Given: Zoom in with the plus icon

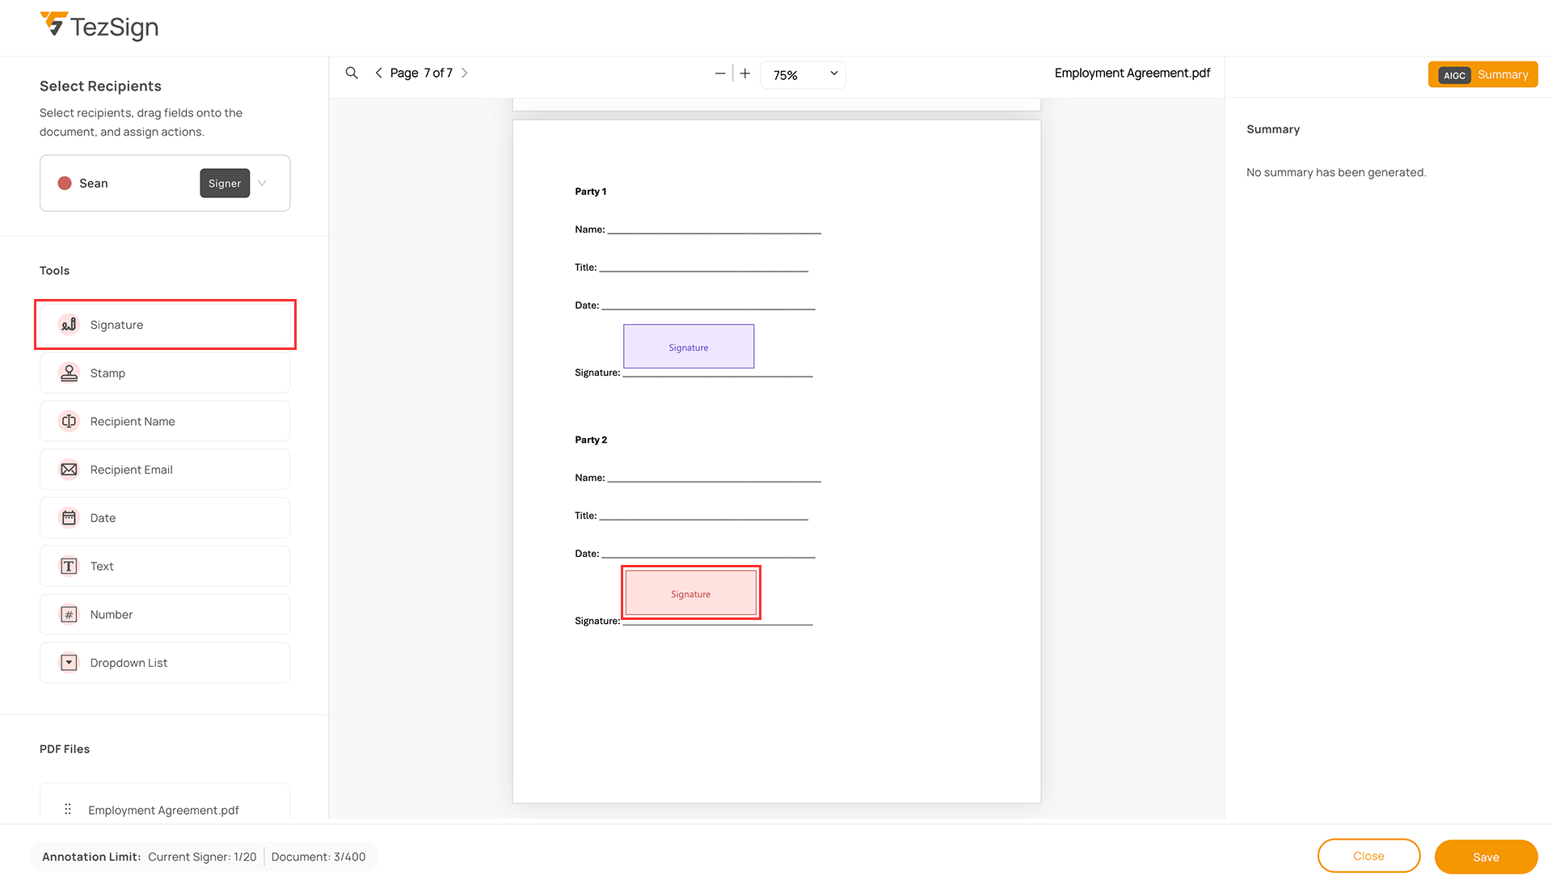Looking at the screenshot, I should coord(745,74).
